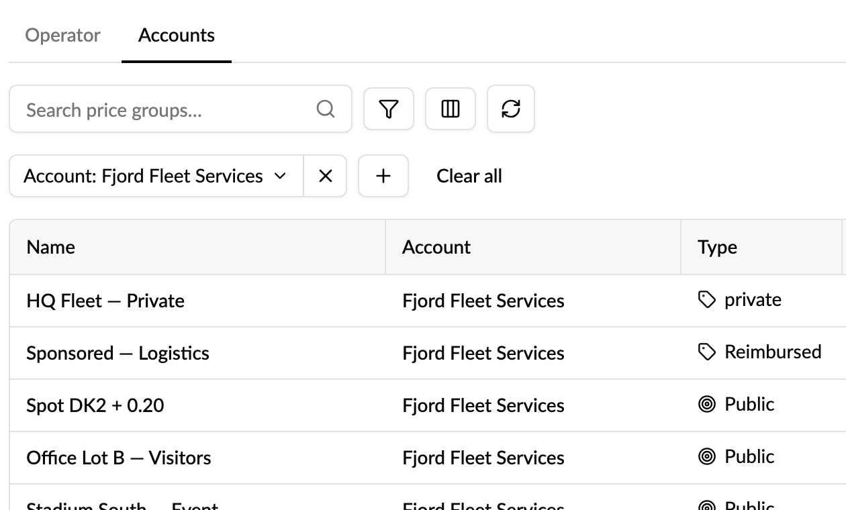The width and height of the screenshot is (846, 510).
Task: Click the private type label
Action: coord(753,300)
